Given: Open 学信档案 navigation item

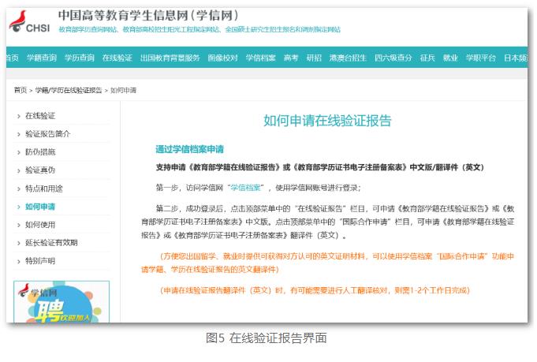Looking at the screenshot, I should coord(260,58).
